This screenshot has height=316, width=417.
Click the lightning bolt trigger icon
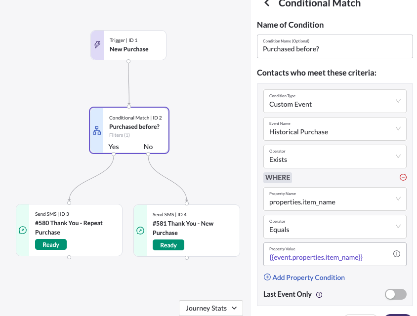tap(97, 44)
